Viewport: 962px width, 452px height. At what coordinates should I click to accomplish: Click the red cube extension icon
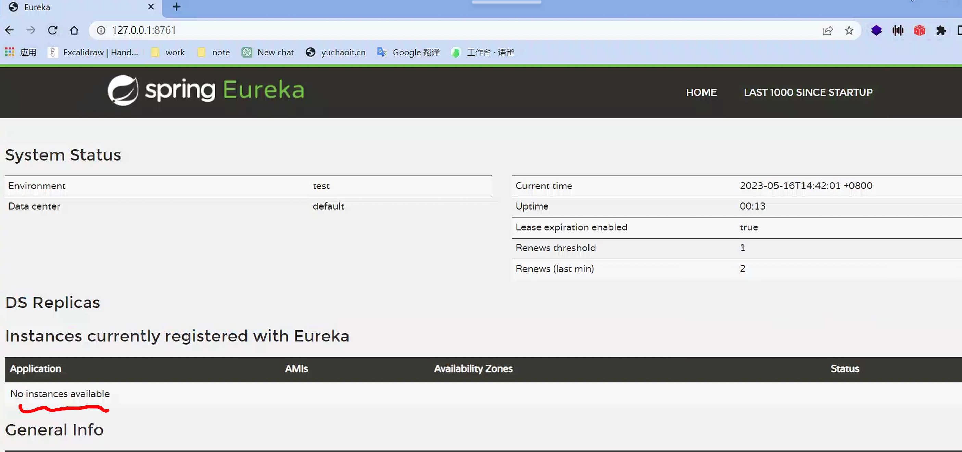click(x=919, y=30)
